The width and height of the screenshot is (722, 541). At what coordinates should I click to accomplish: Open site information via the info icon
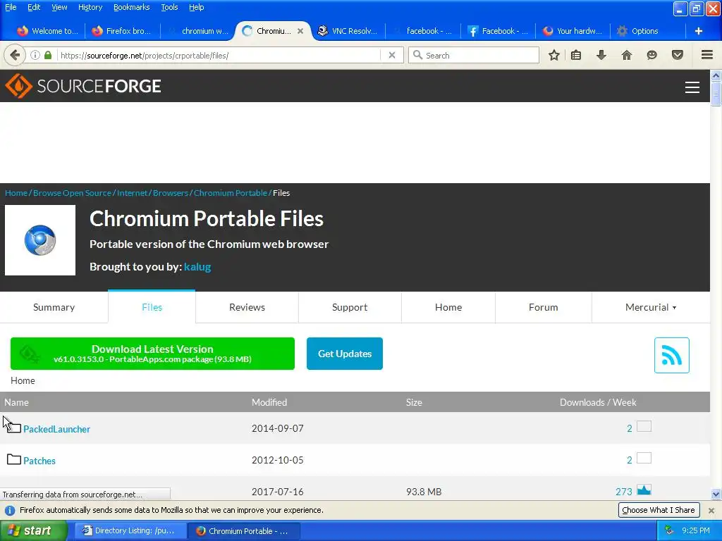(35, 55)
